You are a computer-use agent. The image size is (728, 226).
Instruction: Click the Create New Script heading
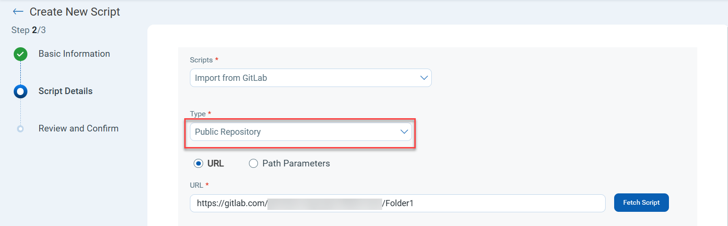point(75,12)
